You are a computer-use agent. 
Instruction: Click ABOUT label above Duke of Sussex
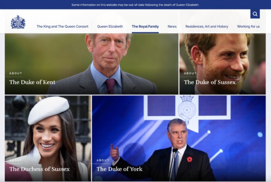point(190,73)
